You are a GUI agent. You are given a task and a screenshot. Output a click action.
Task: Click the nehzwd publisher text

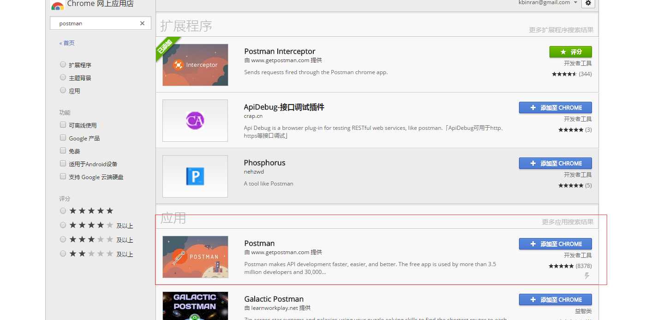(x=254, y=172)
